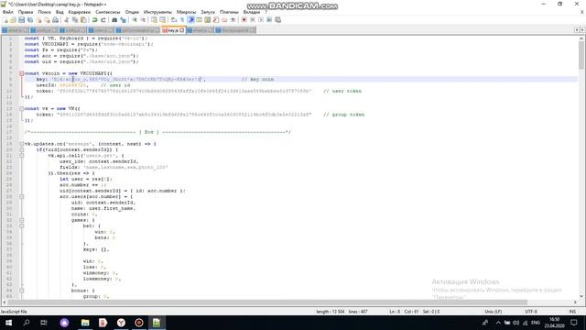Click the tab bar scroll-left arrow
Screen dimensions: 586x330
point(577,30)
